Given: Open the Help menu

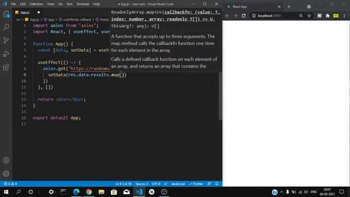Looking at the screenshot, I should (x=96, y=4).
